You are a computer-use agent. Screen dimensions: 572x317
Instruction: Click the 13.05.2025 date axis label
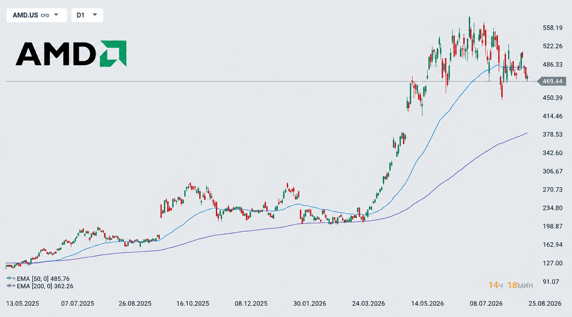click(x=22, y=303)
